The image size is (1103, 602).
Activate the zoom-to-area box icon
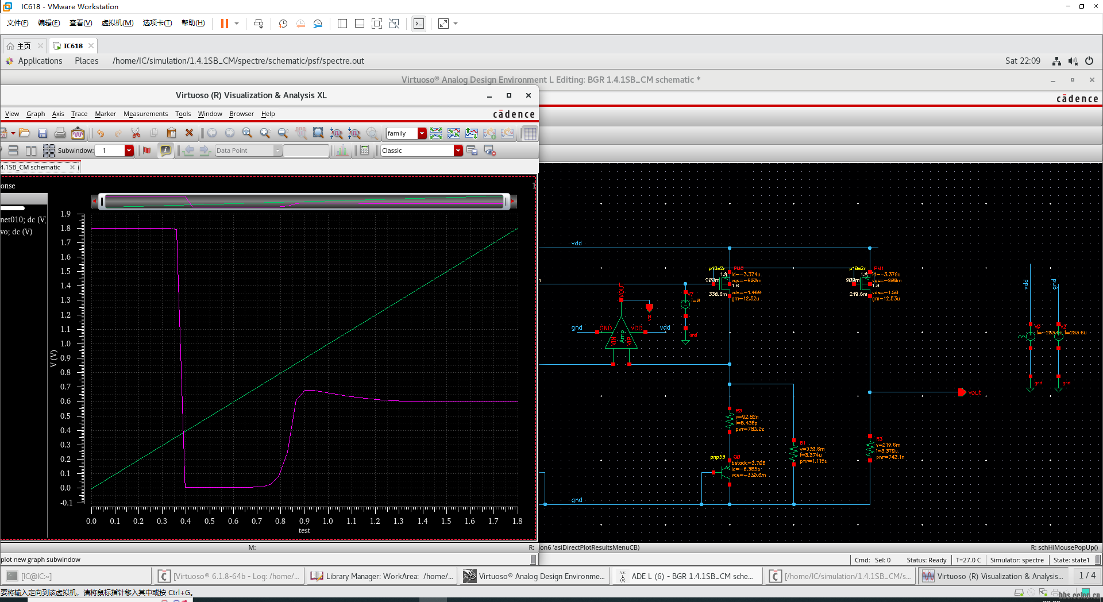[318, 133]
